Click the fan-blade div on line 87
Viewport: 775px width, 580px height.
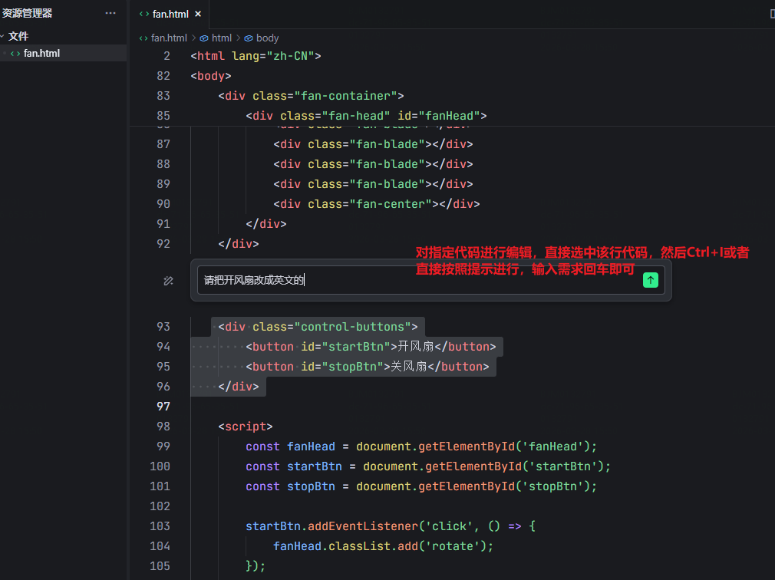(373, 144)
